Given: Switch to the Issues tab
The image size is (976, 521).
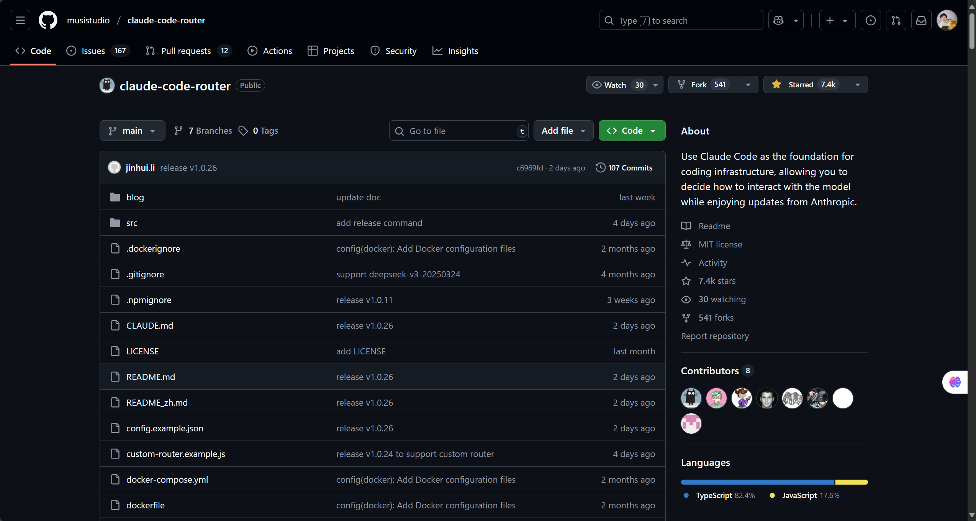Looking at the screenshot, I should 93,51.
